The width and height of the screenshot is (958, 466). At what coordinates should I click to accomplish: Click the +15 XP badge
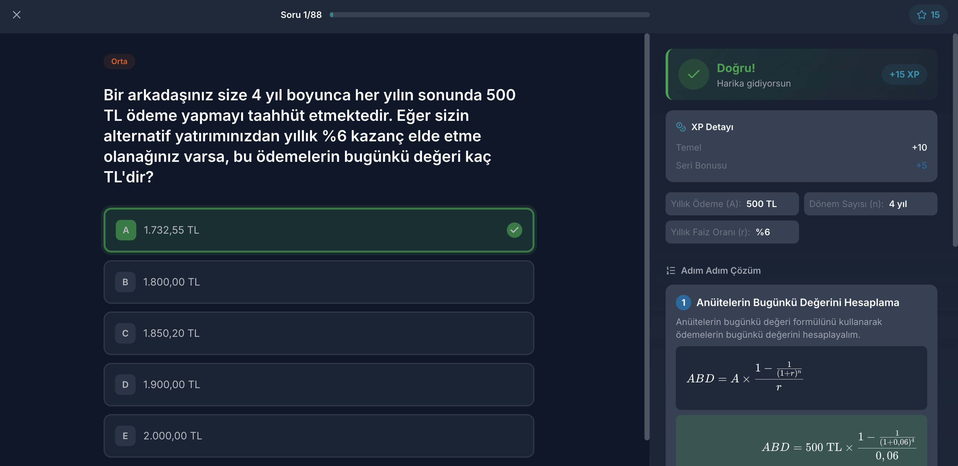click(904, 74)
